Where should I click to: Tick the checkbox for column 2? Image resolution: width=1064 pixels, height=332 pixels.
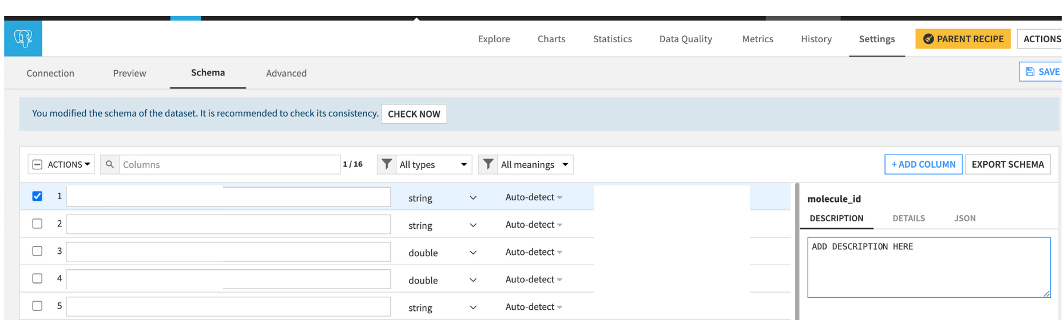tap(37, 224)
